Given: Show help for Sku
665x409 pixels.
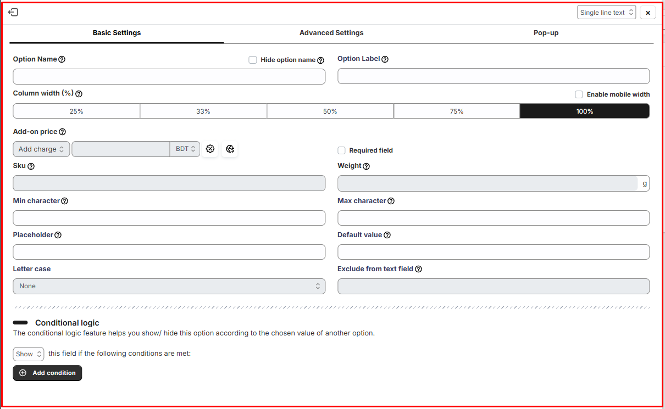Looking at the screenshot, I should pyautogui.click(x=31, y=166).
